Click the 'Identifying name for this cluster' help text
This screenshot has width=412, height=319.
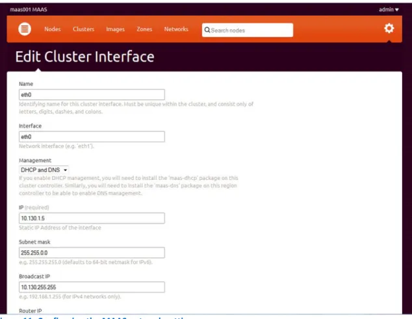136,108
